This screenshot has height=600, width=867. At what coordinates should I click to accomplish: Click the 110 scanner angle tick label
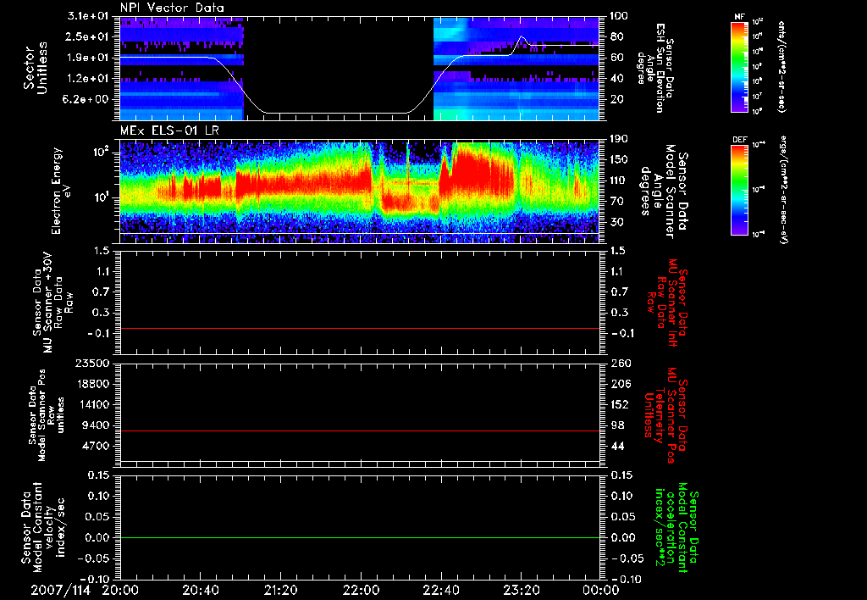[x=618, y=181]
